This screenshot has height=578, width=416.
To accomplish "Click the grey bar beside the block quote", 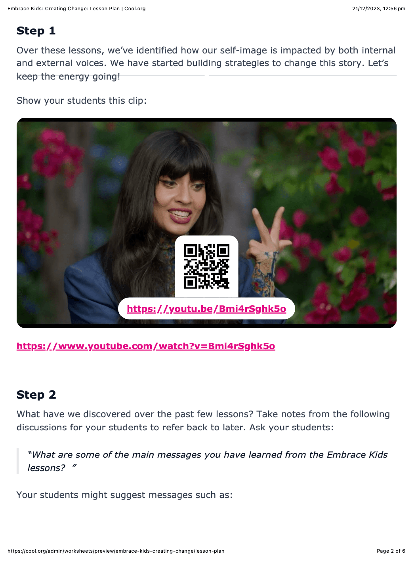I will 17,461.
